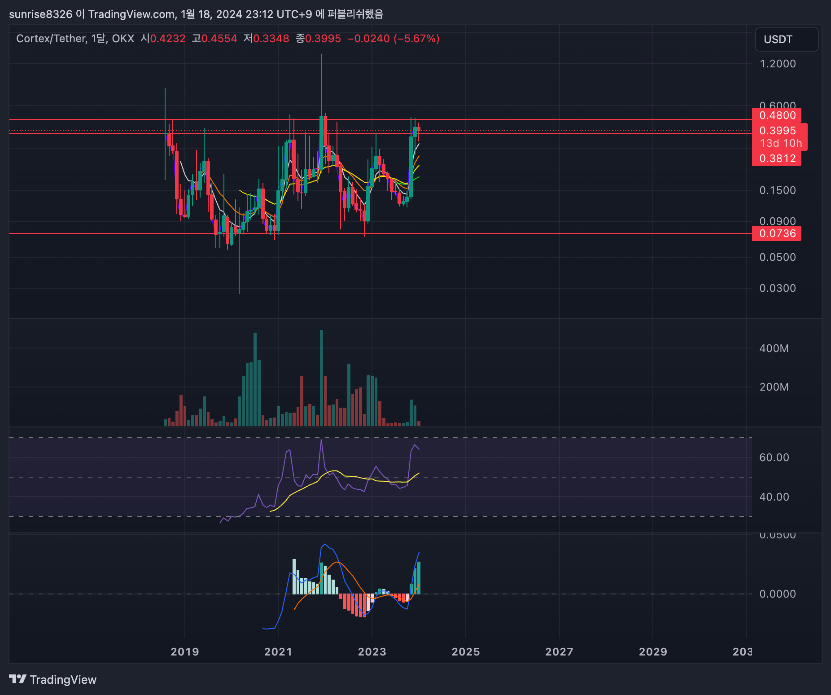Click the 2029 time axis label
Viewport: 831px width, 695px height.
pos(653,652)
